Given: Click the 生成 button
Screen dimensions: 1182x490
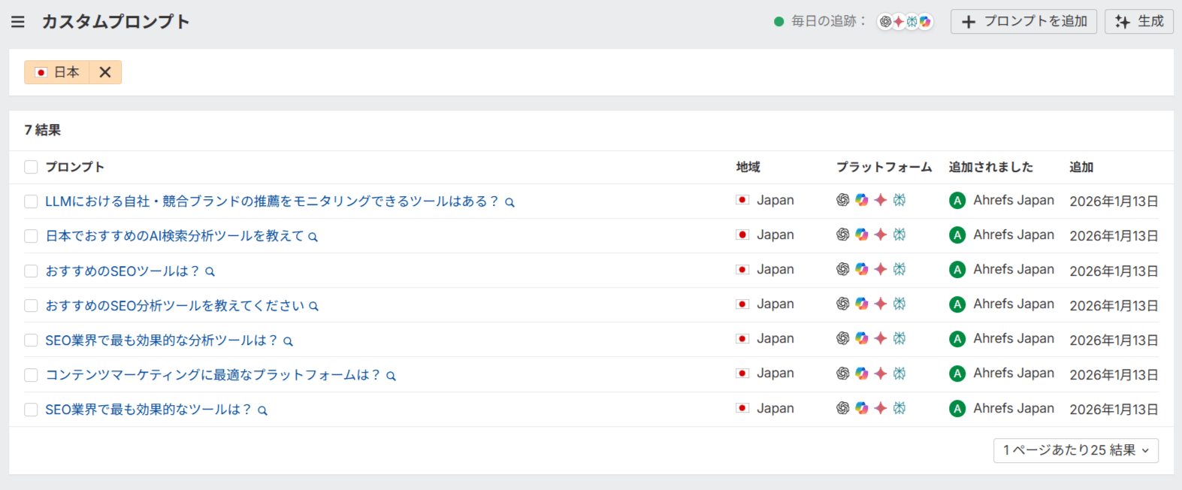Looking at the screenshot, I should [x=1139, y=22].
